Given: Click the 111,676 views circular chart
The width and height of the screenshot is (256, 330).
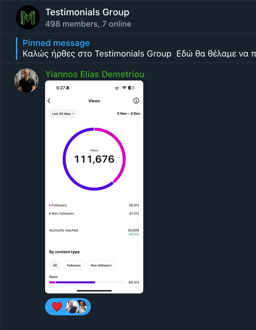Looking at the screenshot, I should [x=94, y=159].
